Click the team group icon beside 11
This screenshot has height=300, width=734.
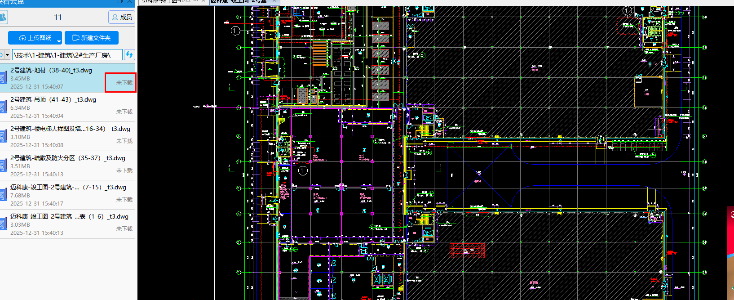[x=3, y=17]
